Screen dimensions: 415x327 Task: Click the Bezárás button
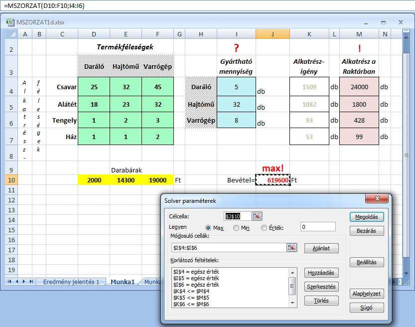(367, 231)
